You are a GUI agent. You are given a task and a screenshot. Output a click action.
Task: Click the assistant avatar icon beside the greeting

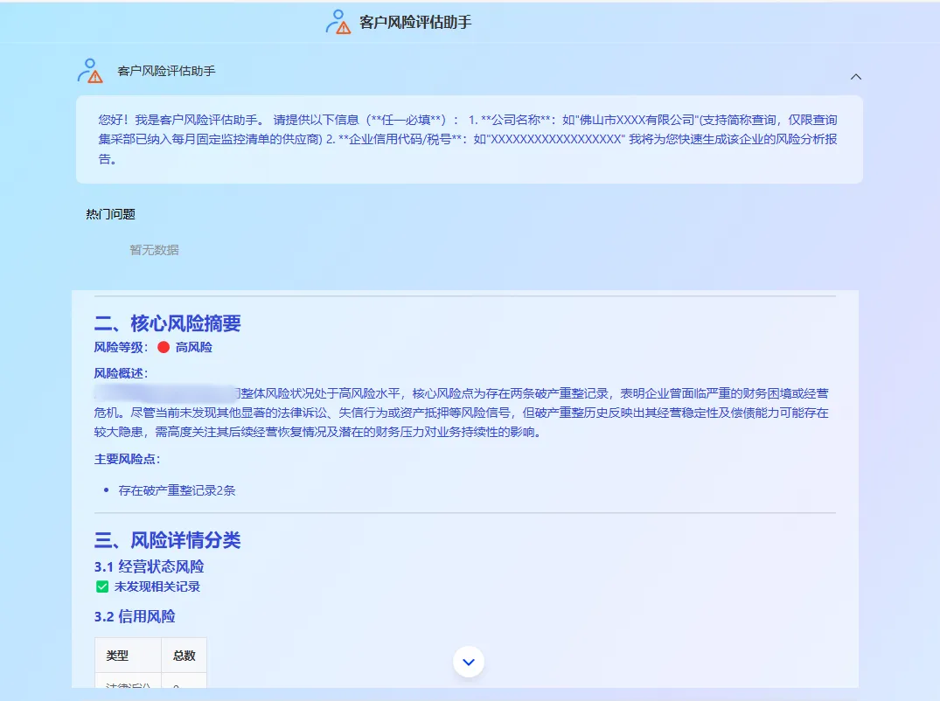pos(90,71)
